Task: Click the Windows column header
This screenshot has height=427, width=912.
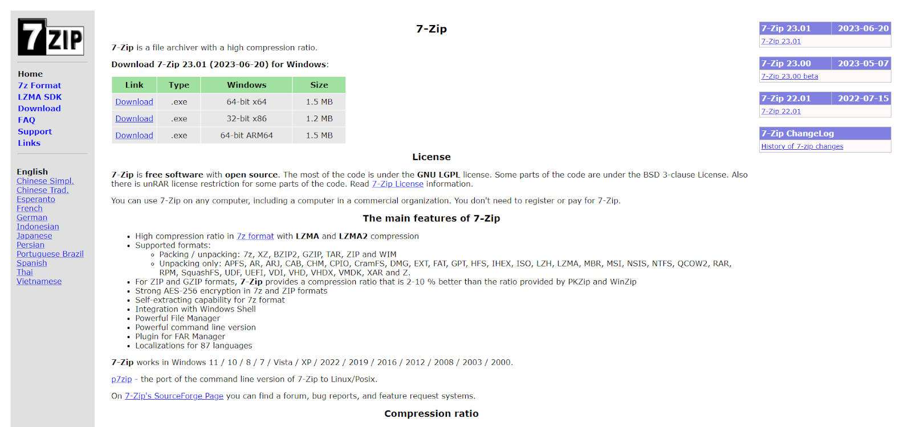Action: point(247,85)
